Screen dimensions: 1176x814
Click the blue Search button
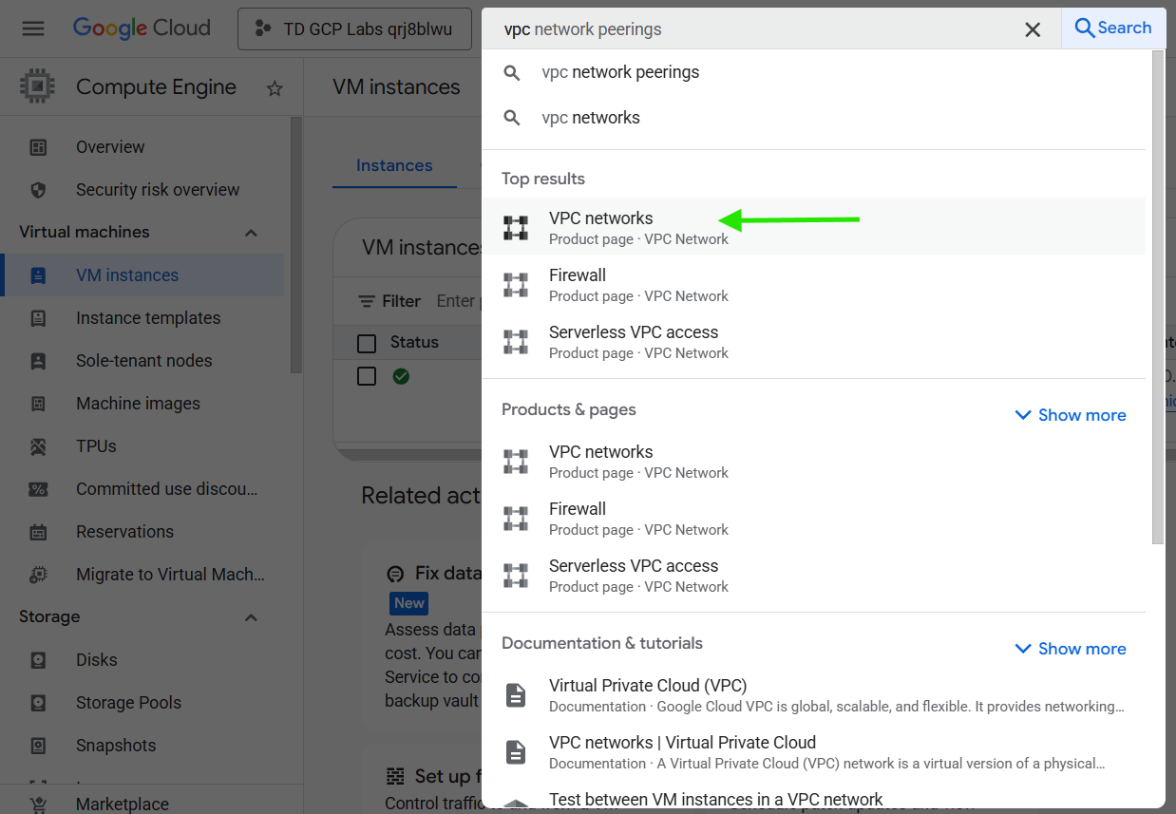click(1112, 28)
